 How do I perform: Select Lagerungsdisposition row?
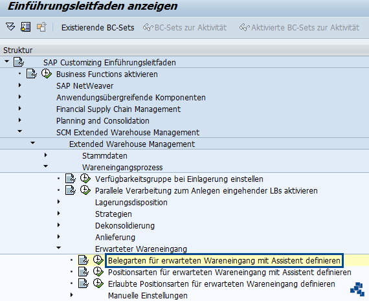tap(131, 203)
